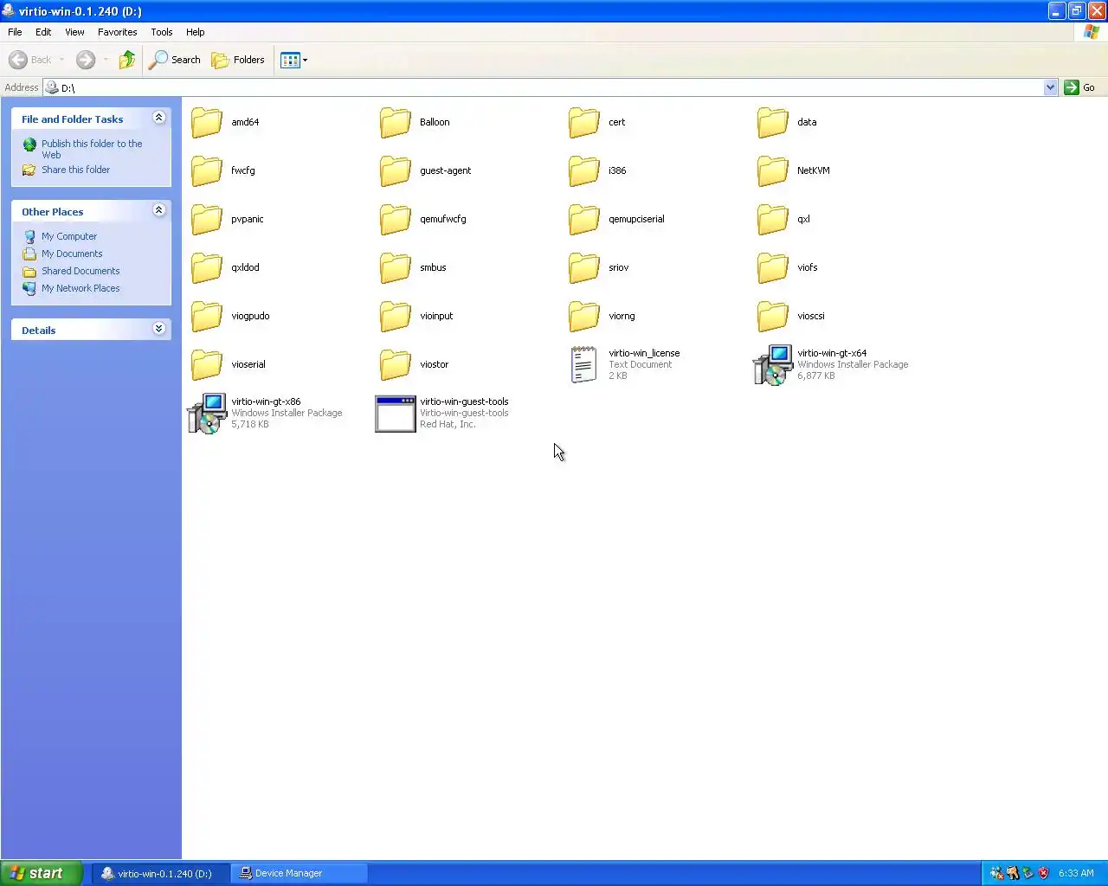Open the Favorites menu
1108x886 pixels.
click(117, 32)
